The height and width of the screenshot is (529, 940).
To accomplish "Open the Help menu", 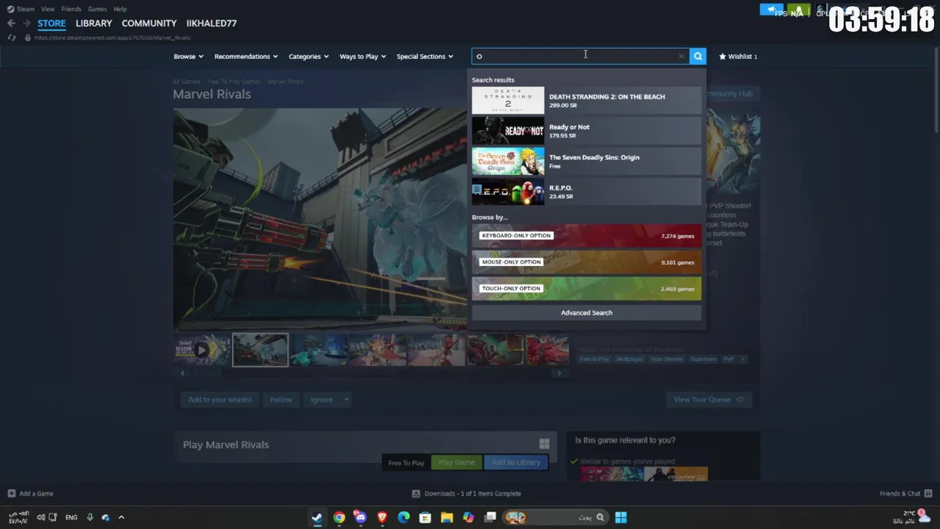I will coord(120,9).
